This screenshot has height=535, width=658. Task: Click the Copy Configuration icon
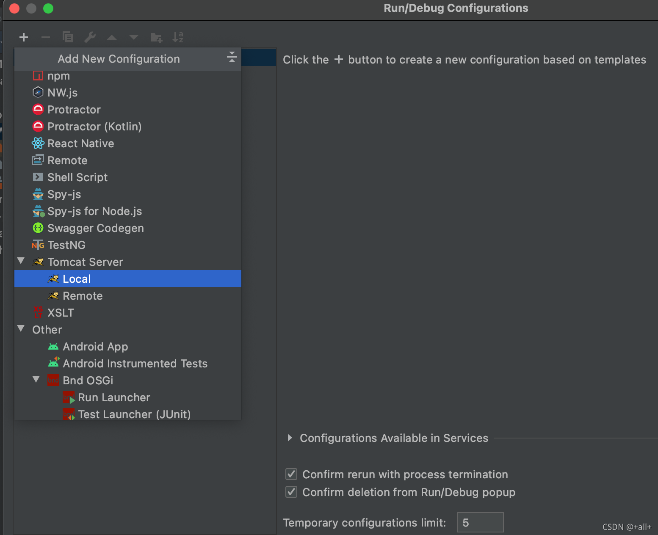tap(68, 37)
